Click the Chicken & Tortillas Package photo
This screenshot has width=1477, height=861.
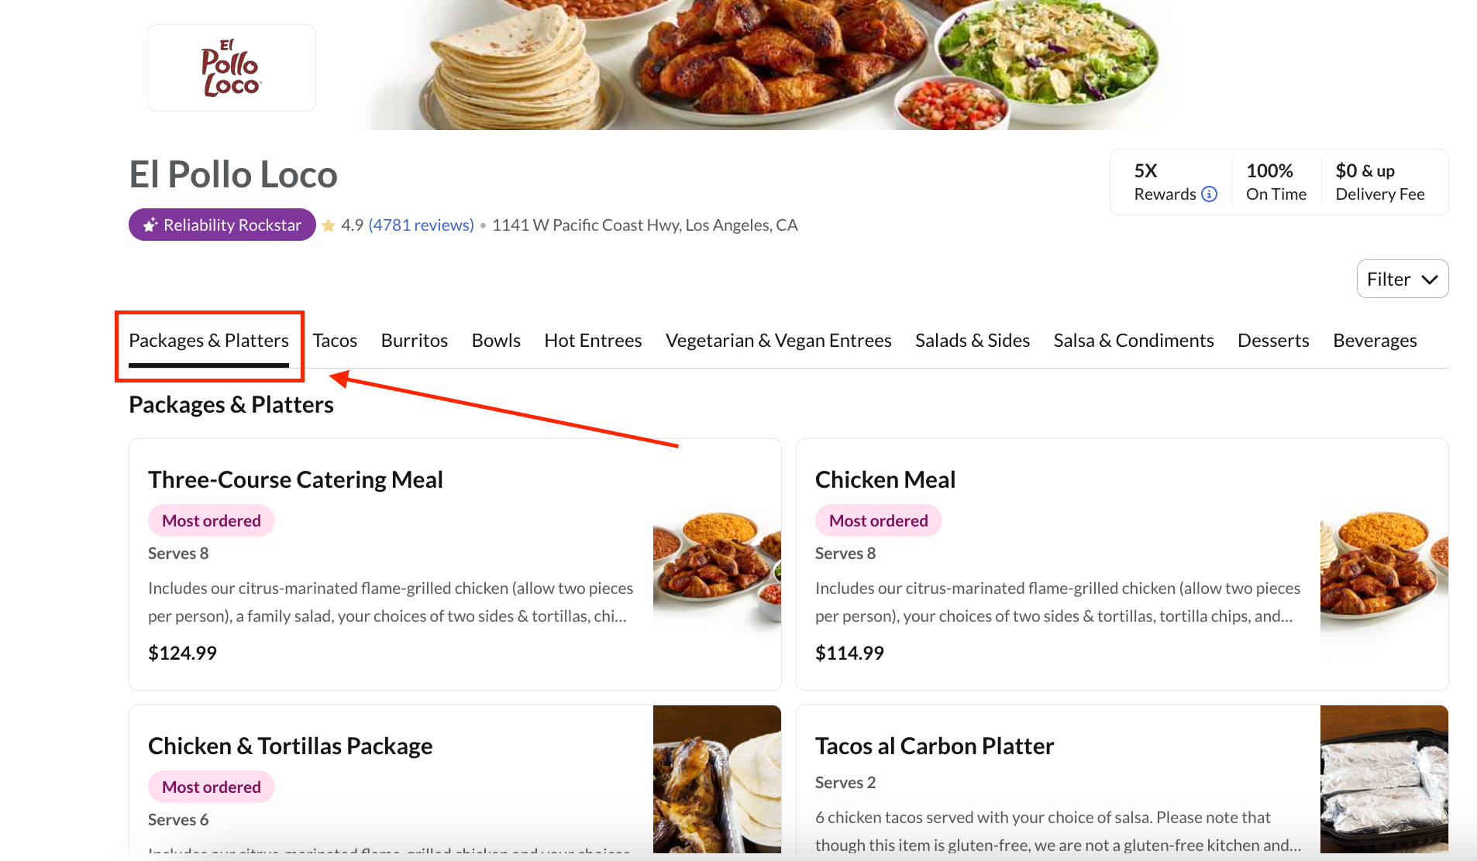point(717,778)
